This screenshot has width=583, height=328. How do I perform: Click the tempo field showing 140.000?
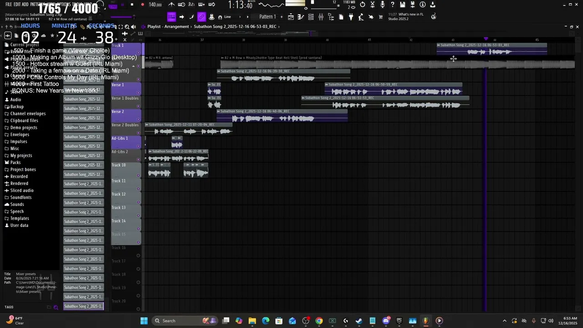tap(155, 5)
